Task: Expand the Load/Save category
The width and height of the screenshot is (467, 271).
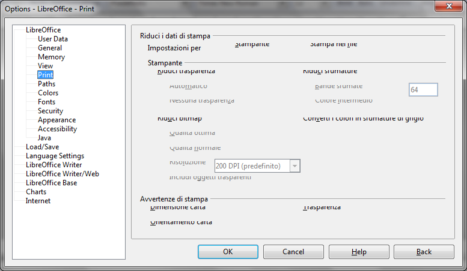Action: (x=42, y=147)
